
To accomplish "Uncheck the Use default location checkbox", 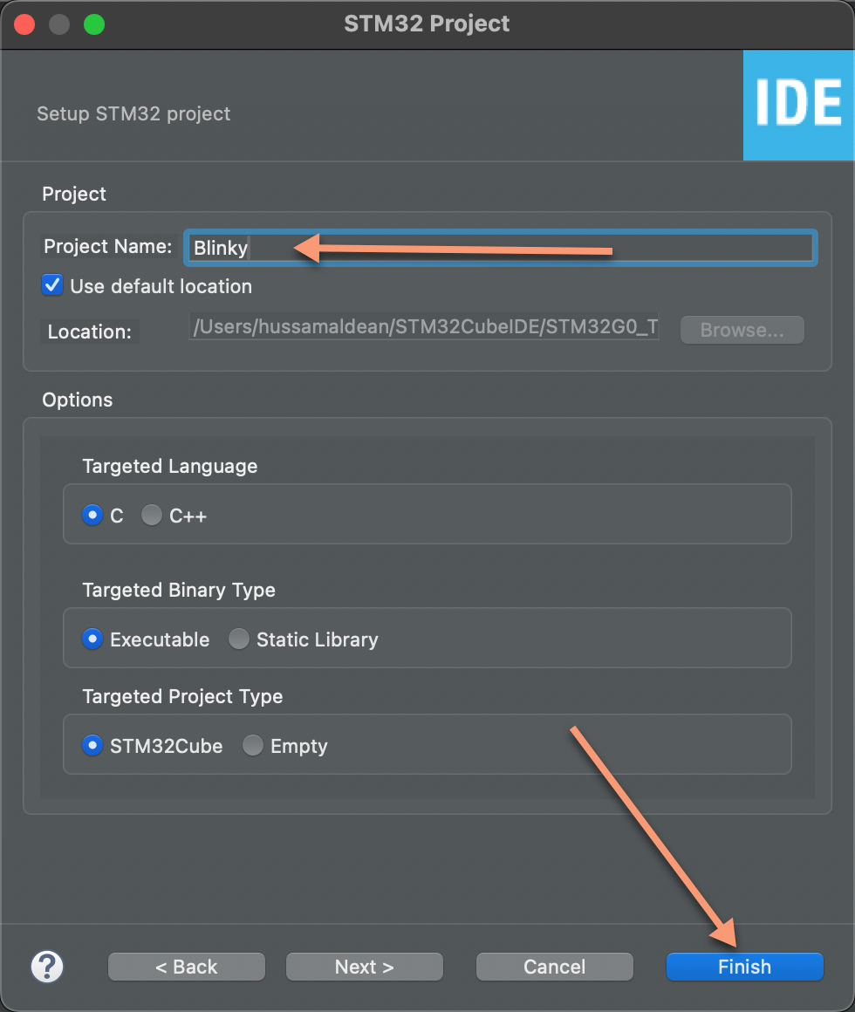I will click(51, 284).
